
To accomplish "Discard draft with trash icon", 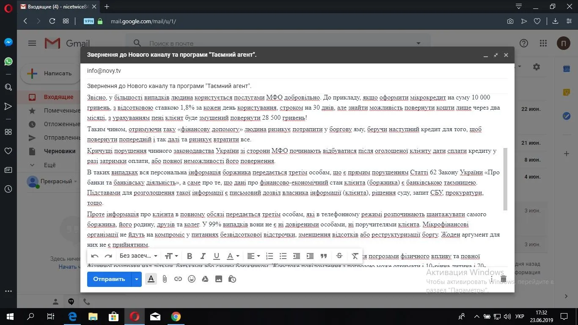I will pos(503,279).
